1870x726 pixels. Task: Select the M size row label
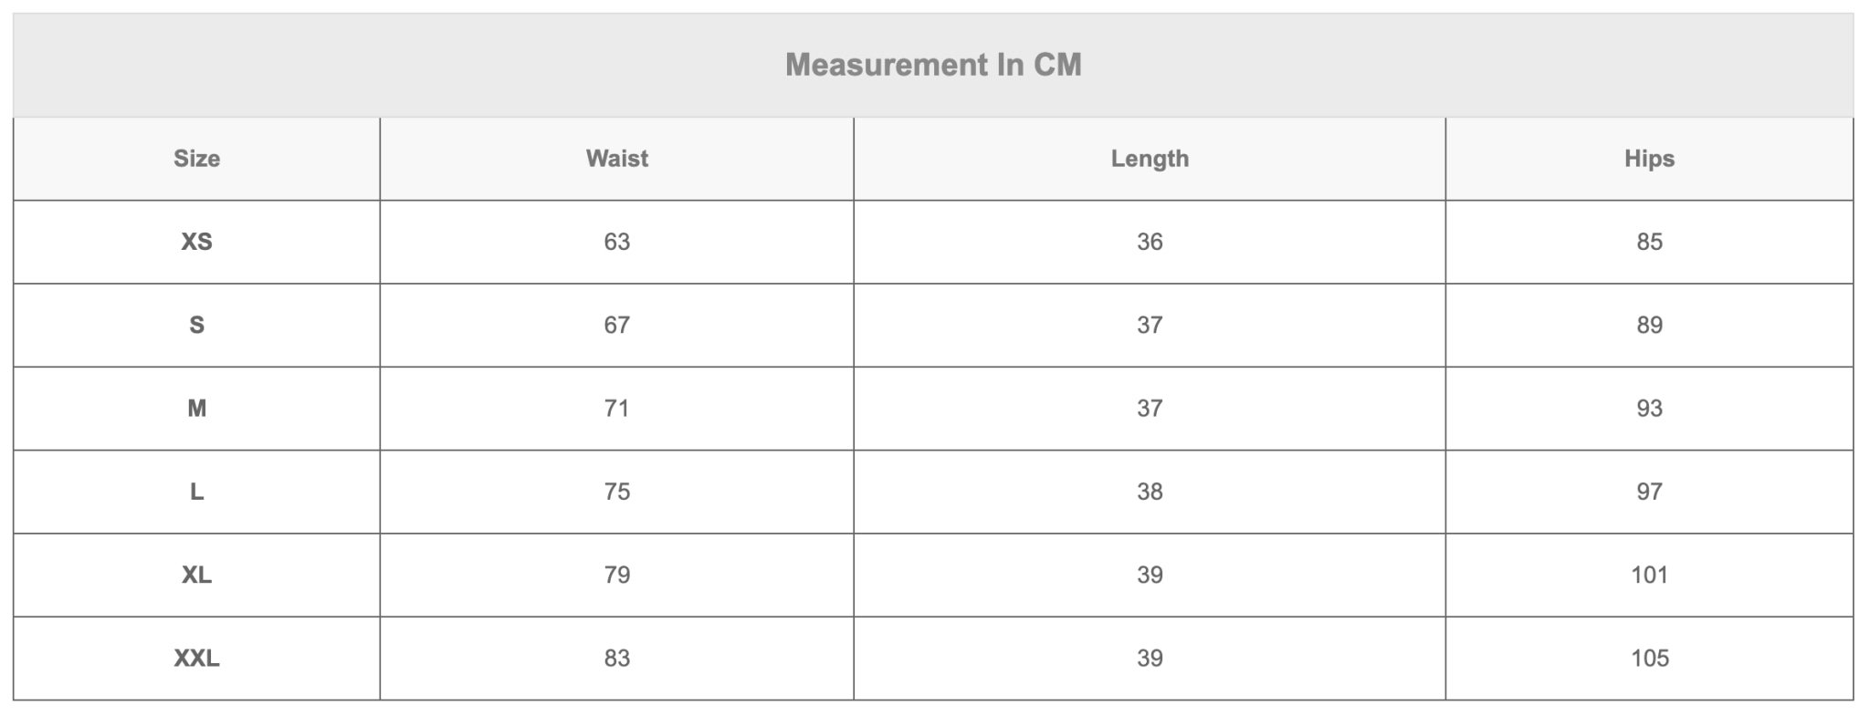(x=196, y=409)
